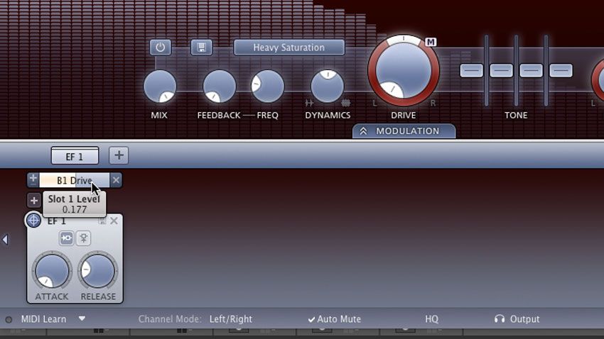
Task: Add a new modulation slot below B1 Drive
Action: tap(34, 200)
